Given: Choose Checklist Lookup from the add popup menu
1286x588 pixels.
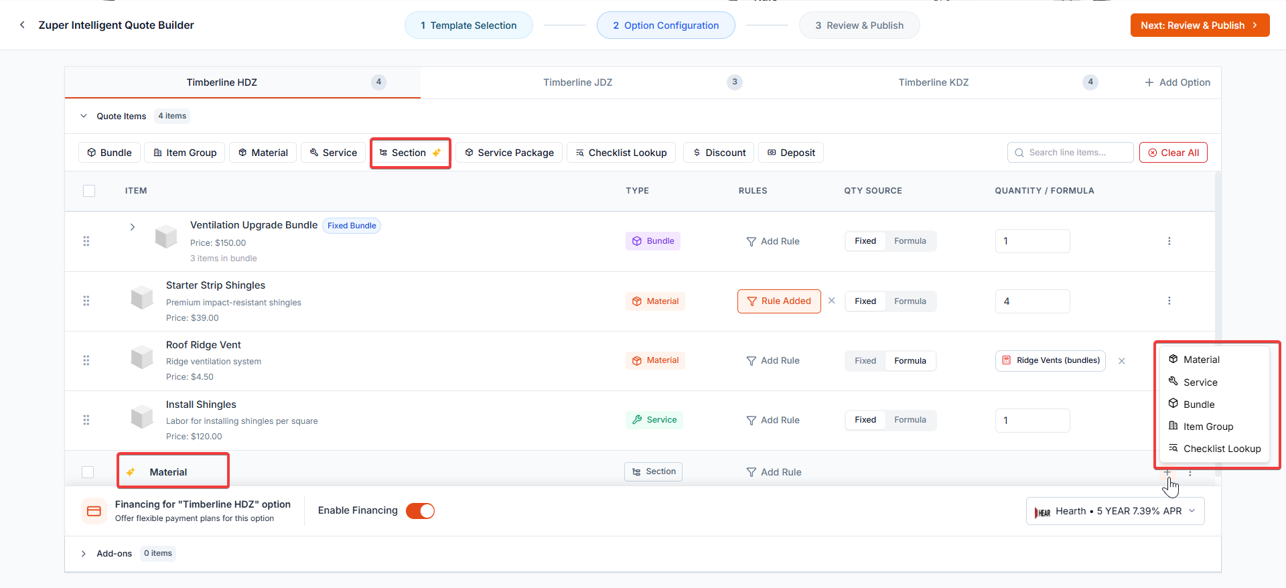Looking at the screenshot, I should click(1214, 449).
